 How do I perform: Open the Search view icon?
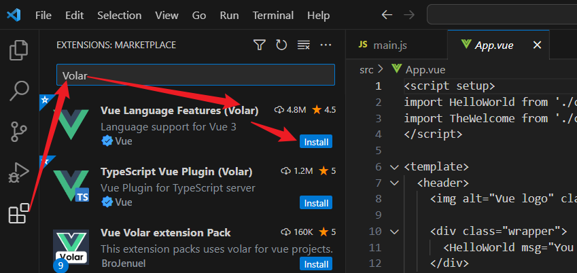(x=19, y=91)
